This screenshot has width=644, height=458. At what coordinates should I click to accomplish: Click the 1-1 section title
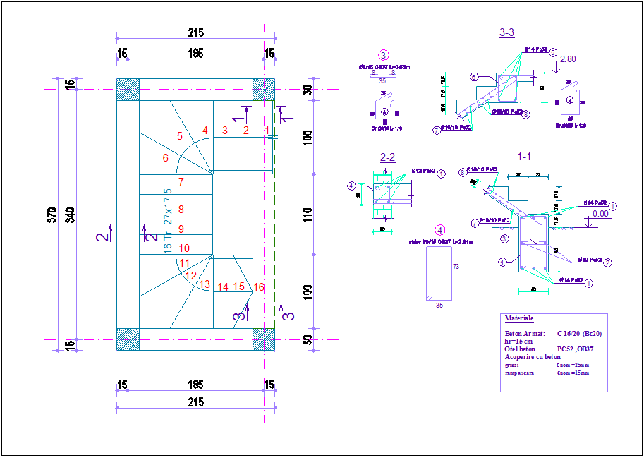[x=524, y=155]
